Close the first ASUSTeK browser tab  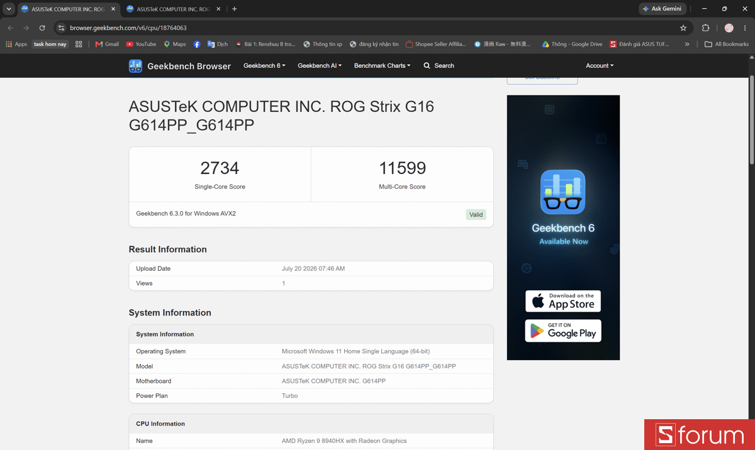(112, 9)
